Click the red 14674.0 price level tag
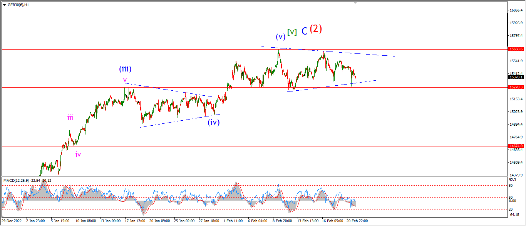526x226 pixels. click(516, 146)
